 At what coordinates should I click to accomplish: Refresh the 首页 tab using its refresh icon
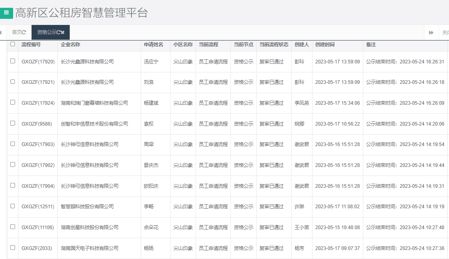coord(24,32)
